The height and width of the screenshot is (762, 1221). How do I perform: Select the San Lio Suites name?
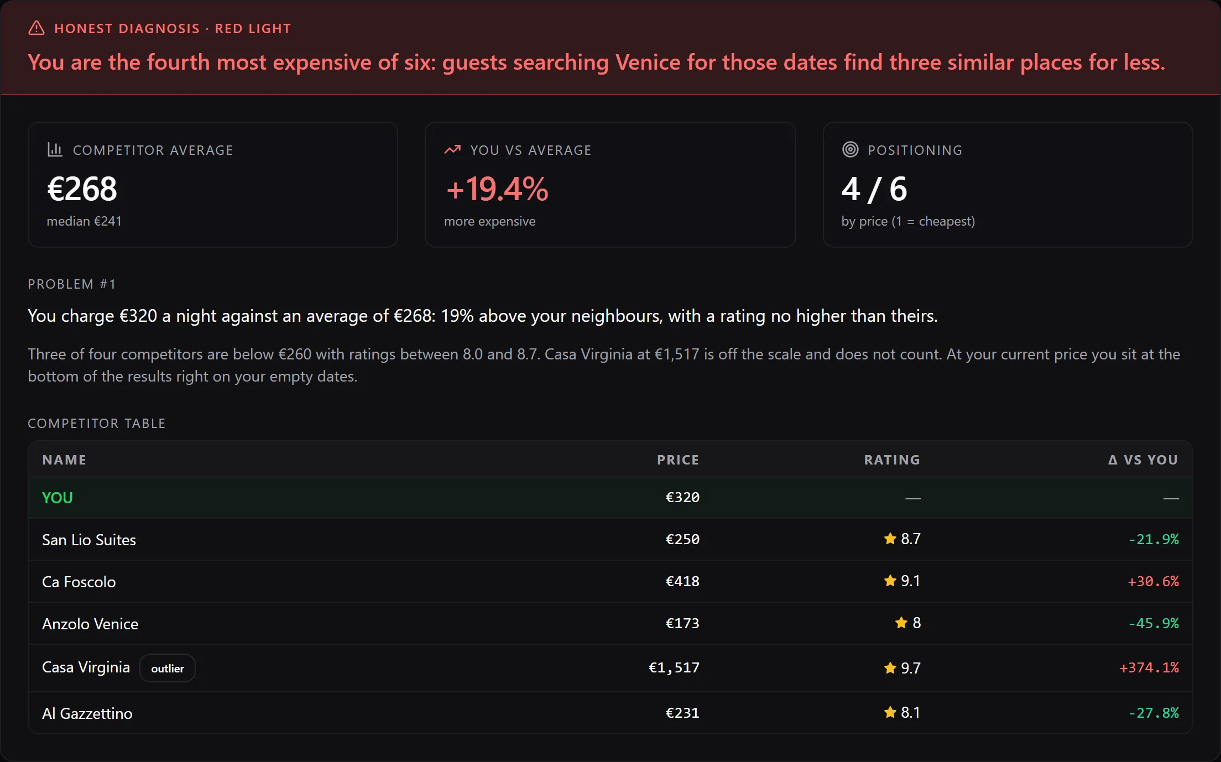point(89,540)
